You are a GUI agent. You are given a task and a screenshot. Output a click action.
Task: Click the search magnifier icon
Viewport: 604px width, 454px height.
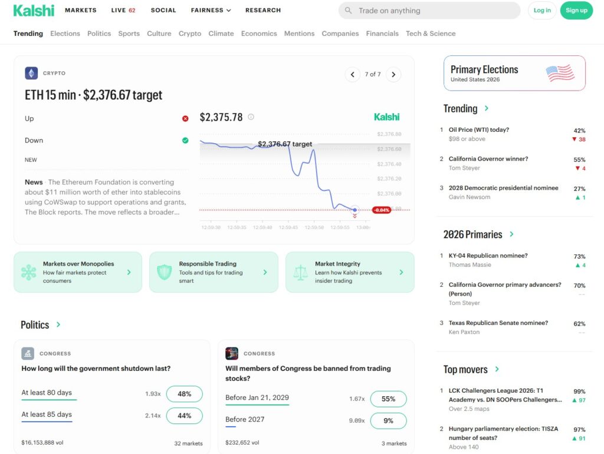[348, 11]
